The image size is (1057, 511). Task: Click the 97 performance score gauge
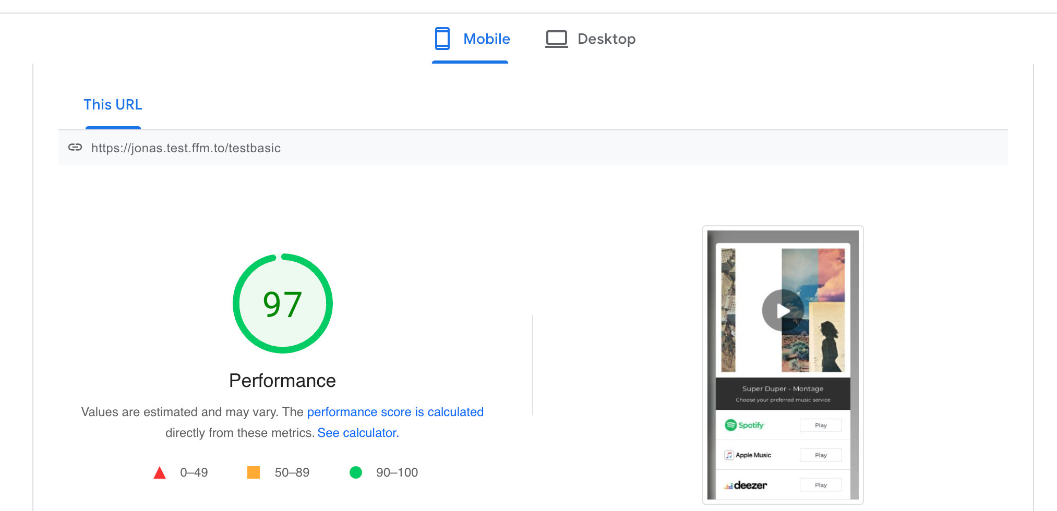pyautogui.click(x=282, y=303)
